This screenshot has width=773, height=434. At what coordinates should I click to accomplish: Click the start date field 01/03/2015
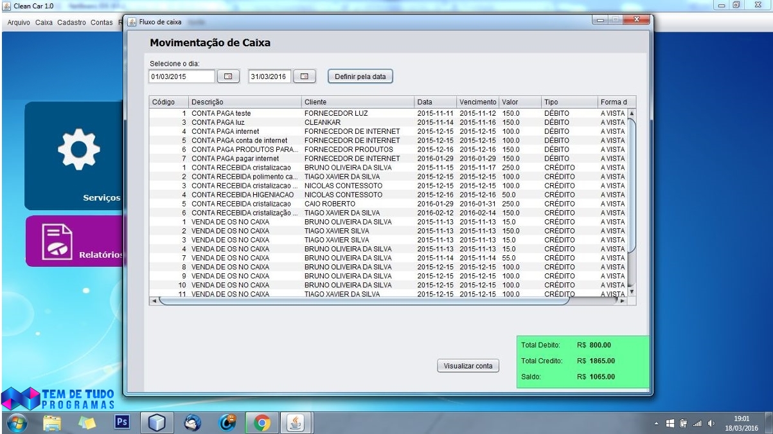tap(182, 77)
